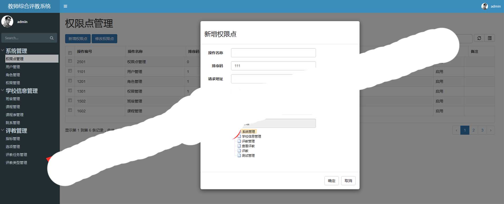Select 学校信息管理 in the dialog tree
The image size is (504, 204).
251,136
